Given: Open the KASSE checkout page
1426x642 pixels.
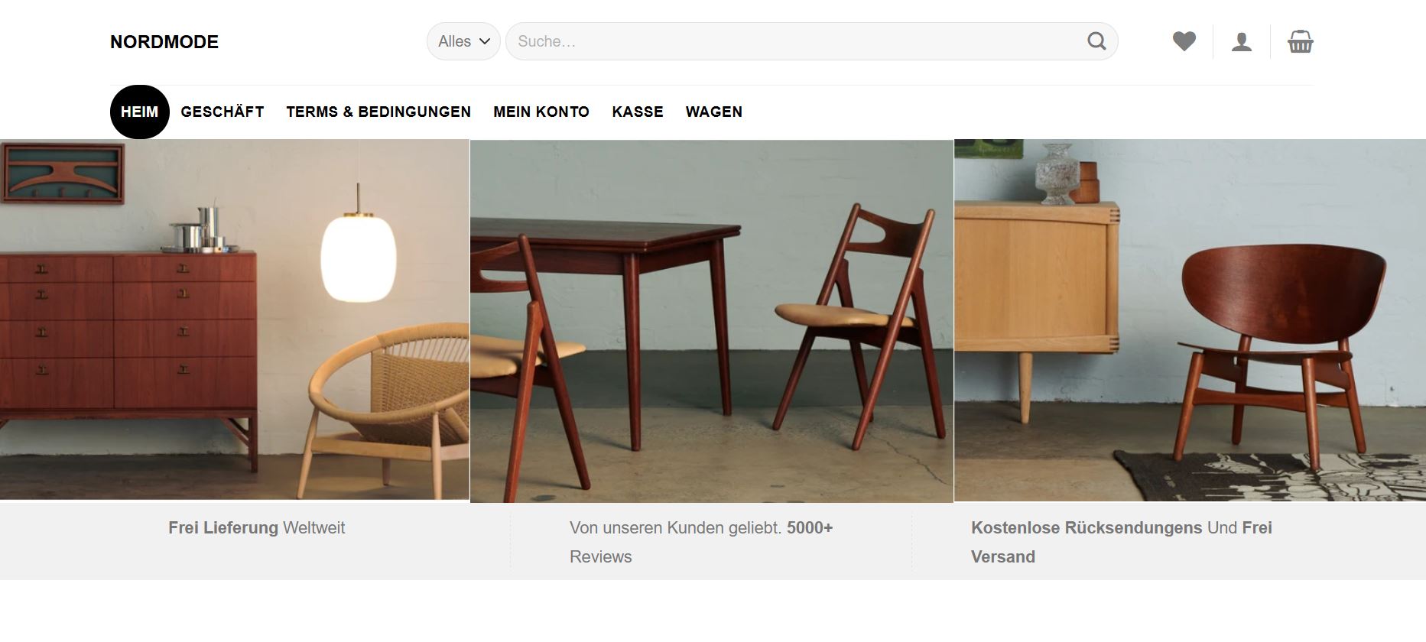Looking at the screenshot, I should tap(638, 112).
